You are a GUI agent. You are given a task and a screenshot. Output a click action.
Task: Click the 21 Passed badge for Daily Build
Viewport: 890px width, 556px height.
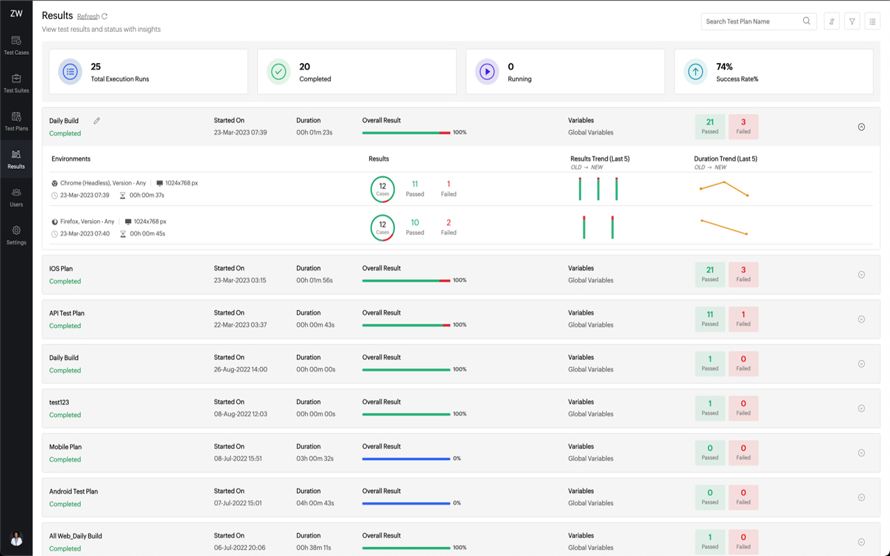[x=709, y=126]
